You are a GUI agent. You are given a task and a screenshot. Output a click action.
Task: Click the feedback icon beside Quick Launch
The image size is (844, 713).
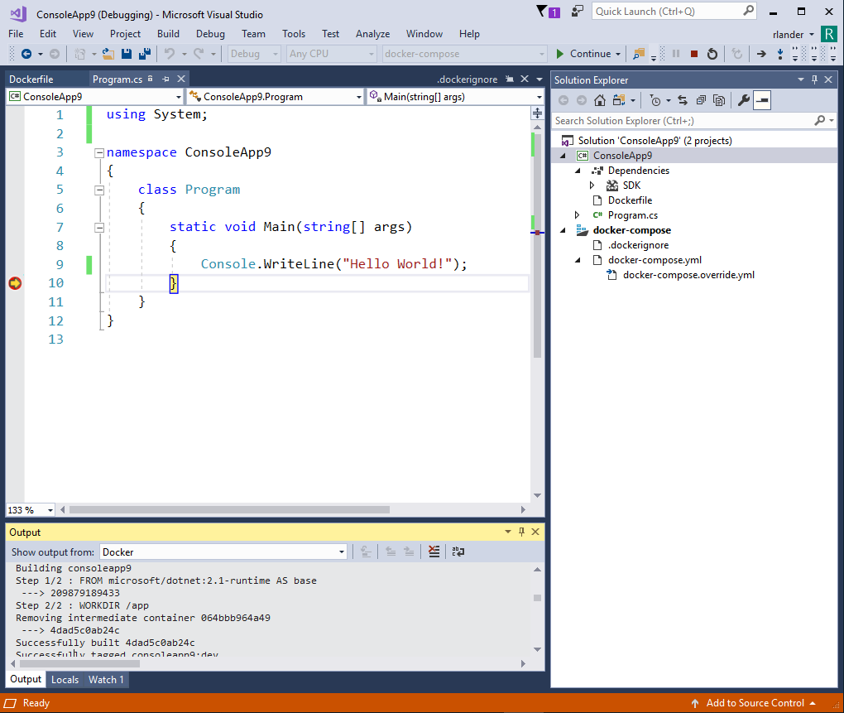(x=578, y=12)
